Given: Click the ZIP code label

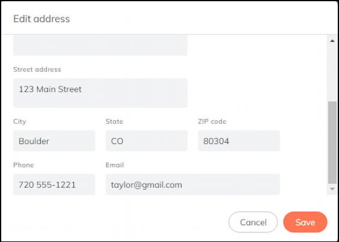Looking at the screenshot, I should (212, 121).
